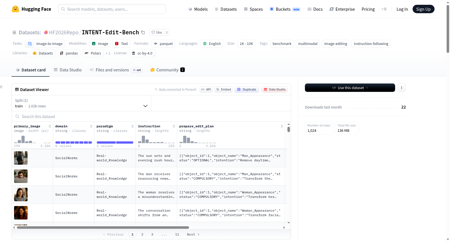
Task: Click the benchmark tag
Action: (x=282, y=44)
